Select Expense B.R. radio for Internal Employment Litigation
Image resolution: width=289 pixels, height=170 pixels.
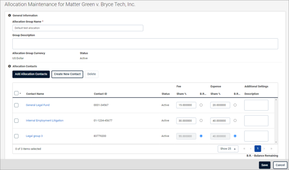pyautogui.click(x=235, y=121)
